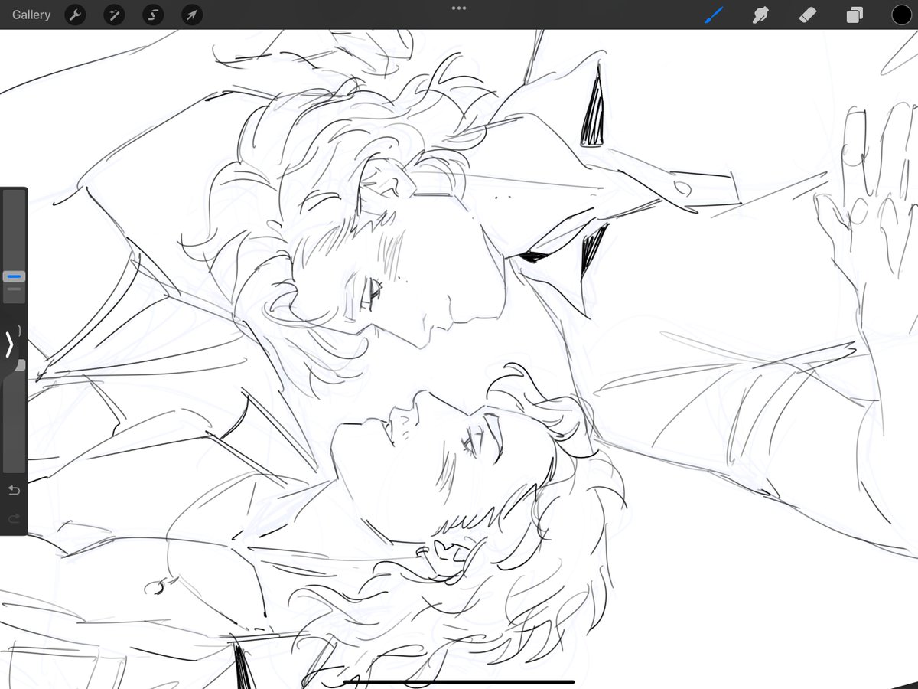Open the Adjustments magic wand menu

pos(114,15)
